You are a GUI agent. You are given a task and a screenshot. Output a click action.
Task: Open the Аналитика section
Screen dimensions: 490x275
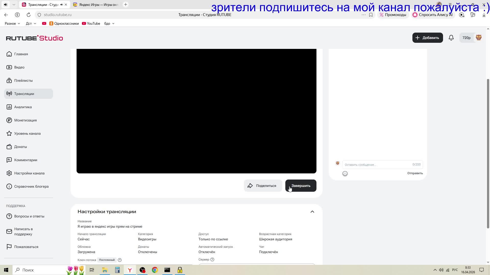(23, 107)
